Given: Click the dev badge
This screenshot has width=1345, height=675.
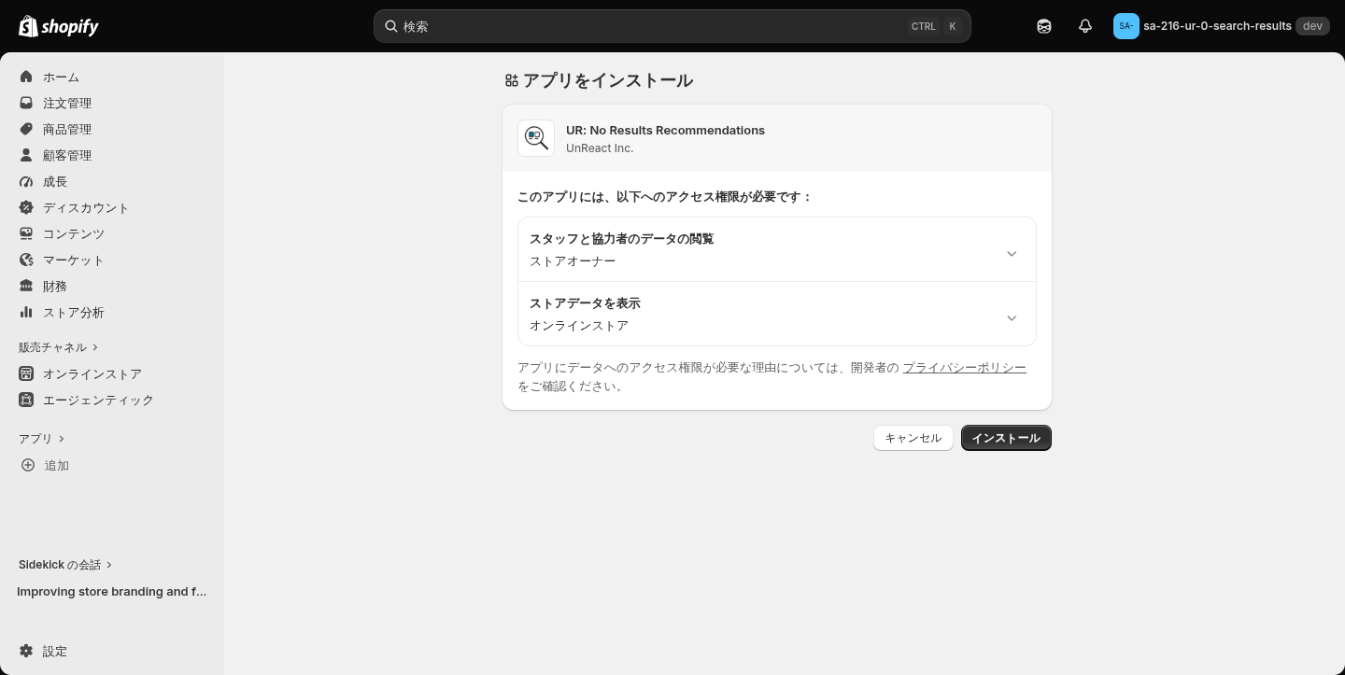Looking at the screenshot, I should 1312,26.
